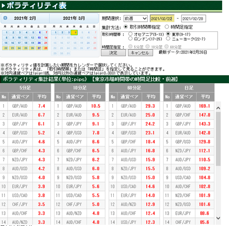229x226 pixels.
Task: Select February 22 in the 2021年 2月 calendar
Action: (x=5, y=48)
